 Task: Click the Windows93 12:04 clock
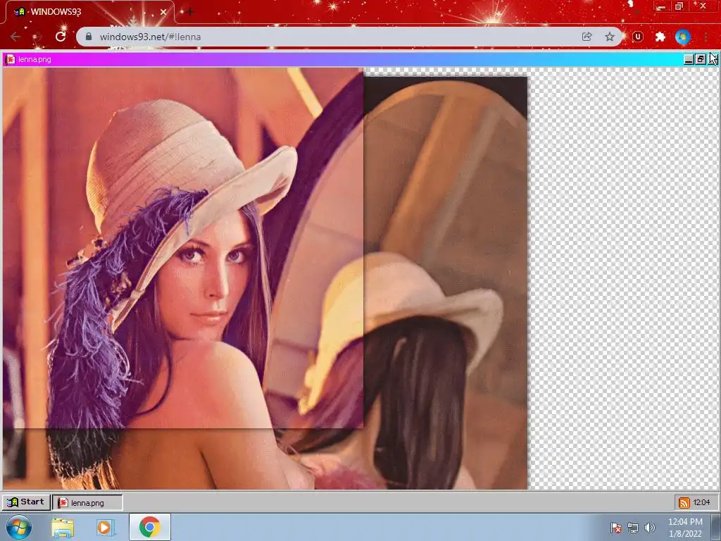(x=701, y=502)
